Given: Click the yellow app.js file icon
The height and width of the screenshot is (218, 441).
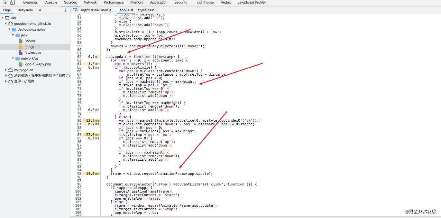Looking at the screenshot, I should click(21, 47).
